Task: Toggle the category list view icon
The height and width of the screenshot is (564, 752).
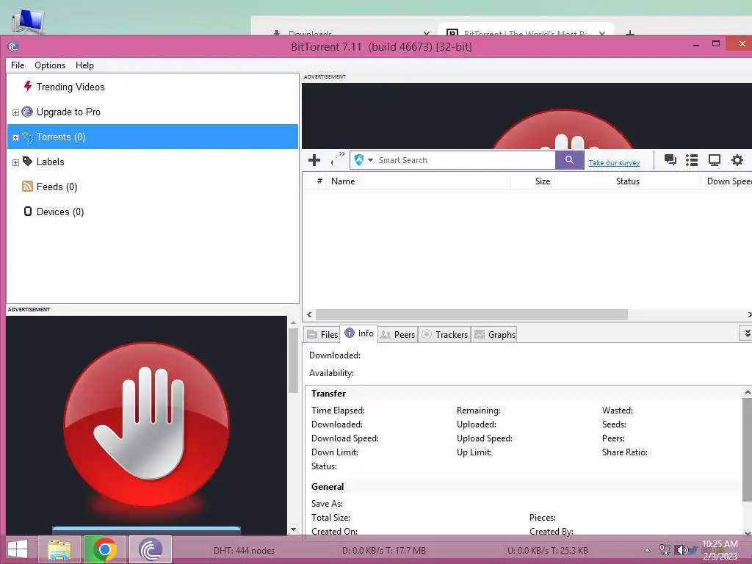Action: (x=692, y=160)
